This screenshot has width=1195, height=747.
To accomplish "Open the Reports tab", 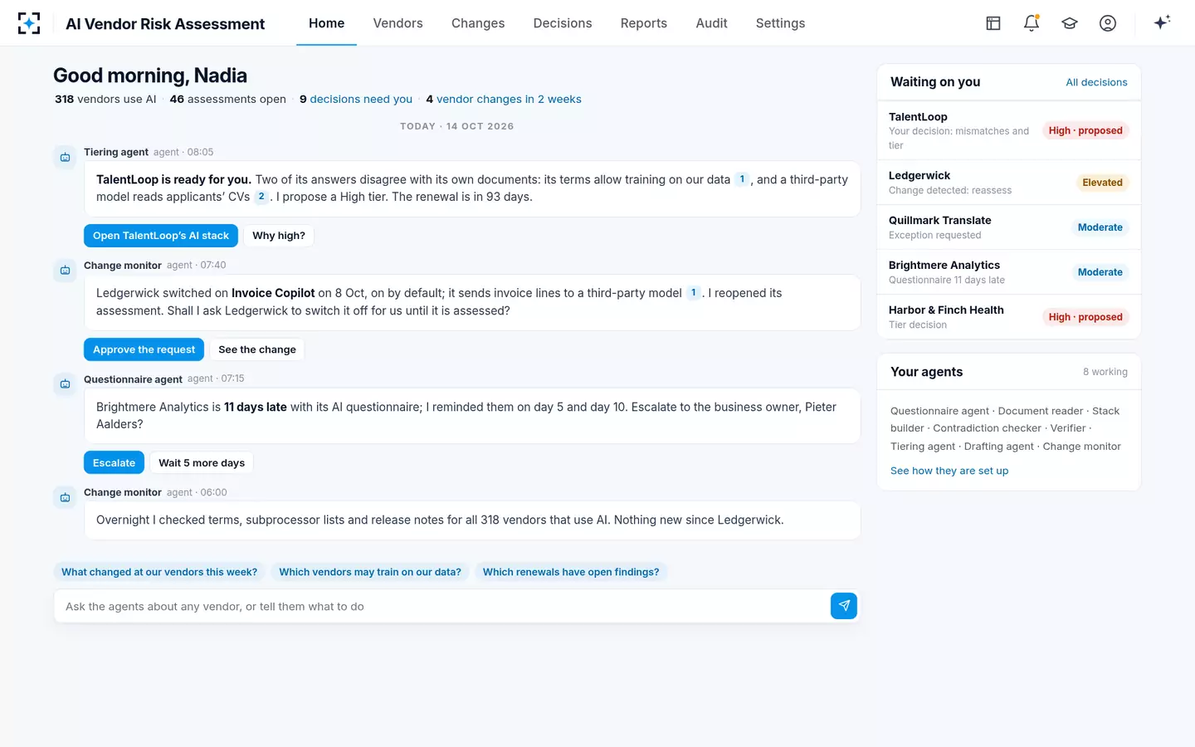I will 644,23.
